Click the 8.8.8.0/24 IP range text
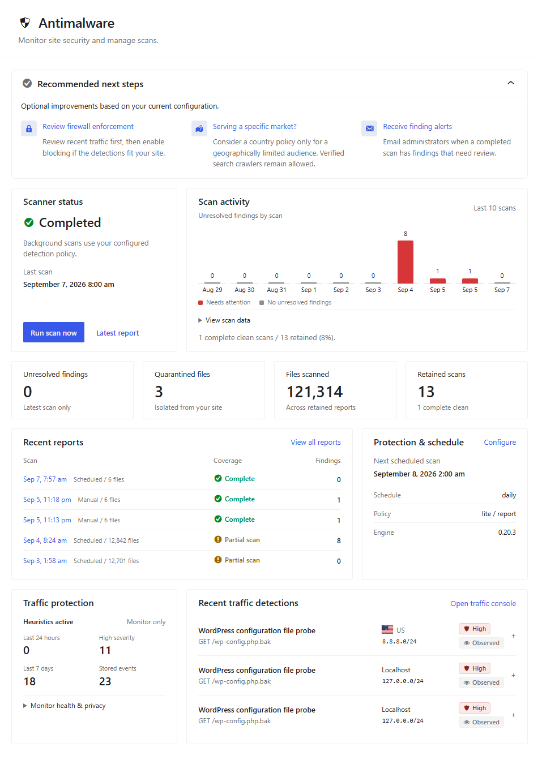Image resolution: width=542 pixels, height=760 pixels. (x=399, y=642)
